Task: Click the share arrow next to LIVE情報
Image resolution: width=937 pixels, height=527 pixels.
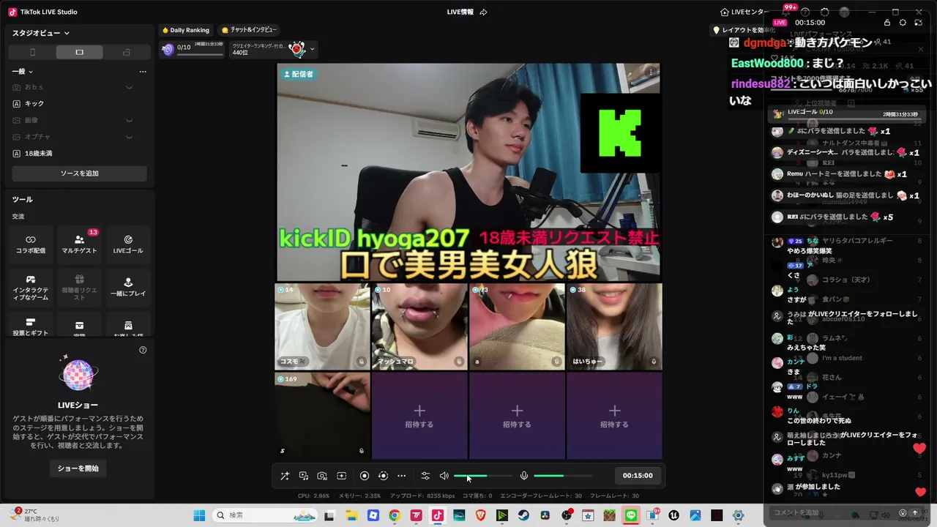Action: click(x=483, y=12)
